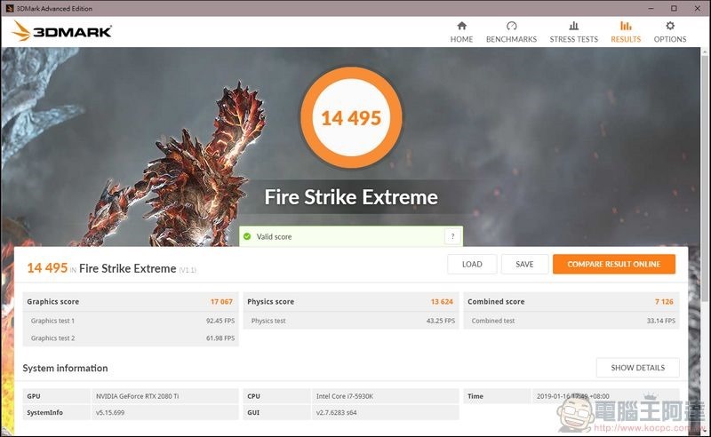Click Combined test row 33.14 FPS

[571, 321]
